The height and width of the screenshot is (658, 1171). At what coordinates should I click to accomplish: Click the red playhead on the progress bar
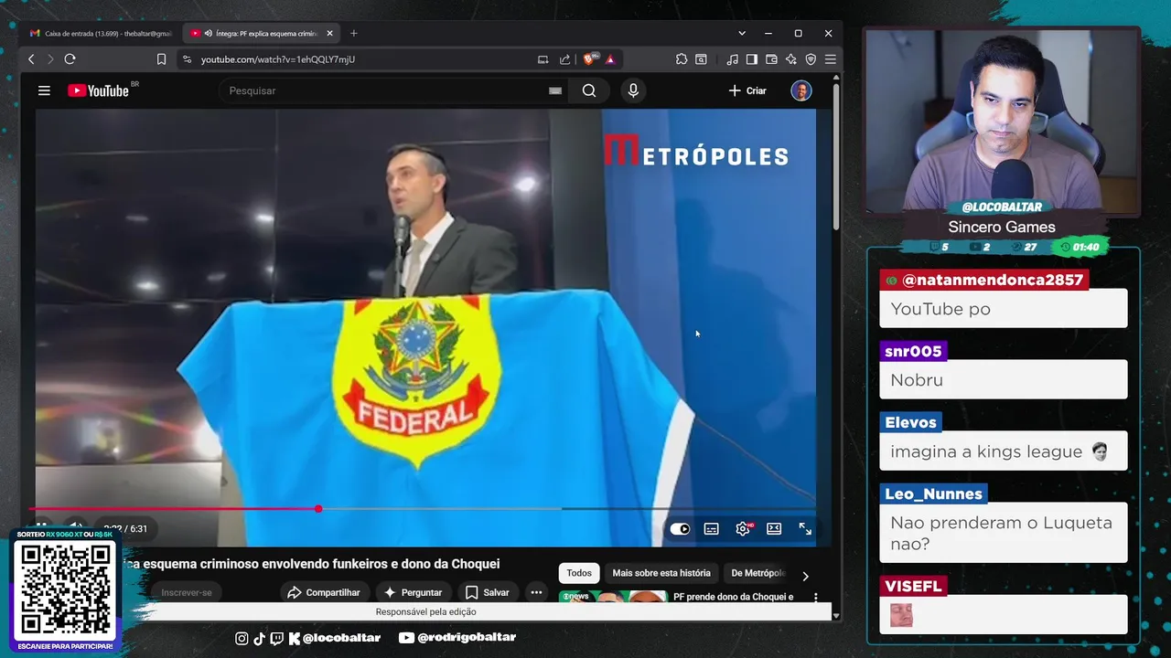pyautogui.click(x=318, y=508)
